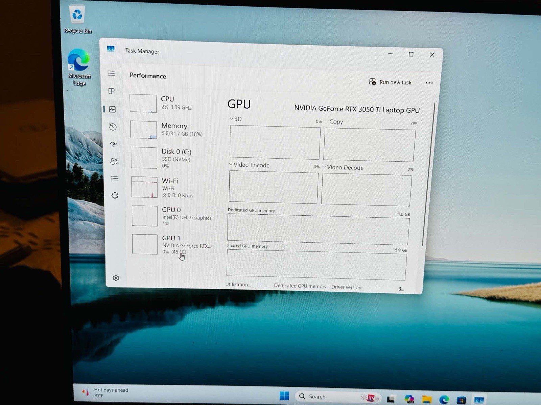
Task: Open the App history page icon
Action: [113, 127]
